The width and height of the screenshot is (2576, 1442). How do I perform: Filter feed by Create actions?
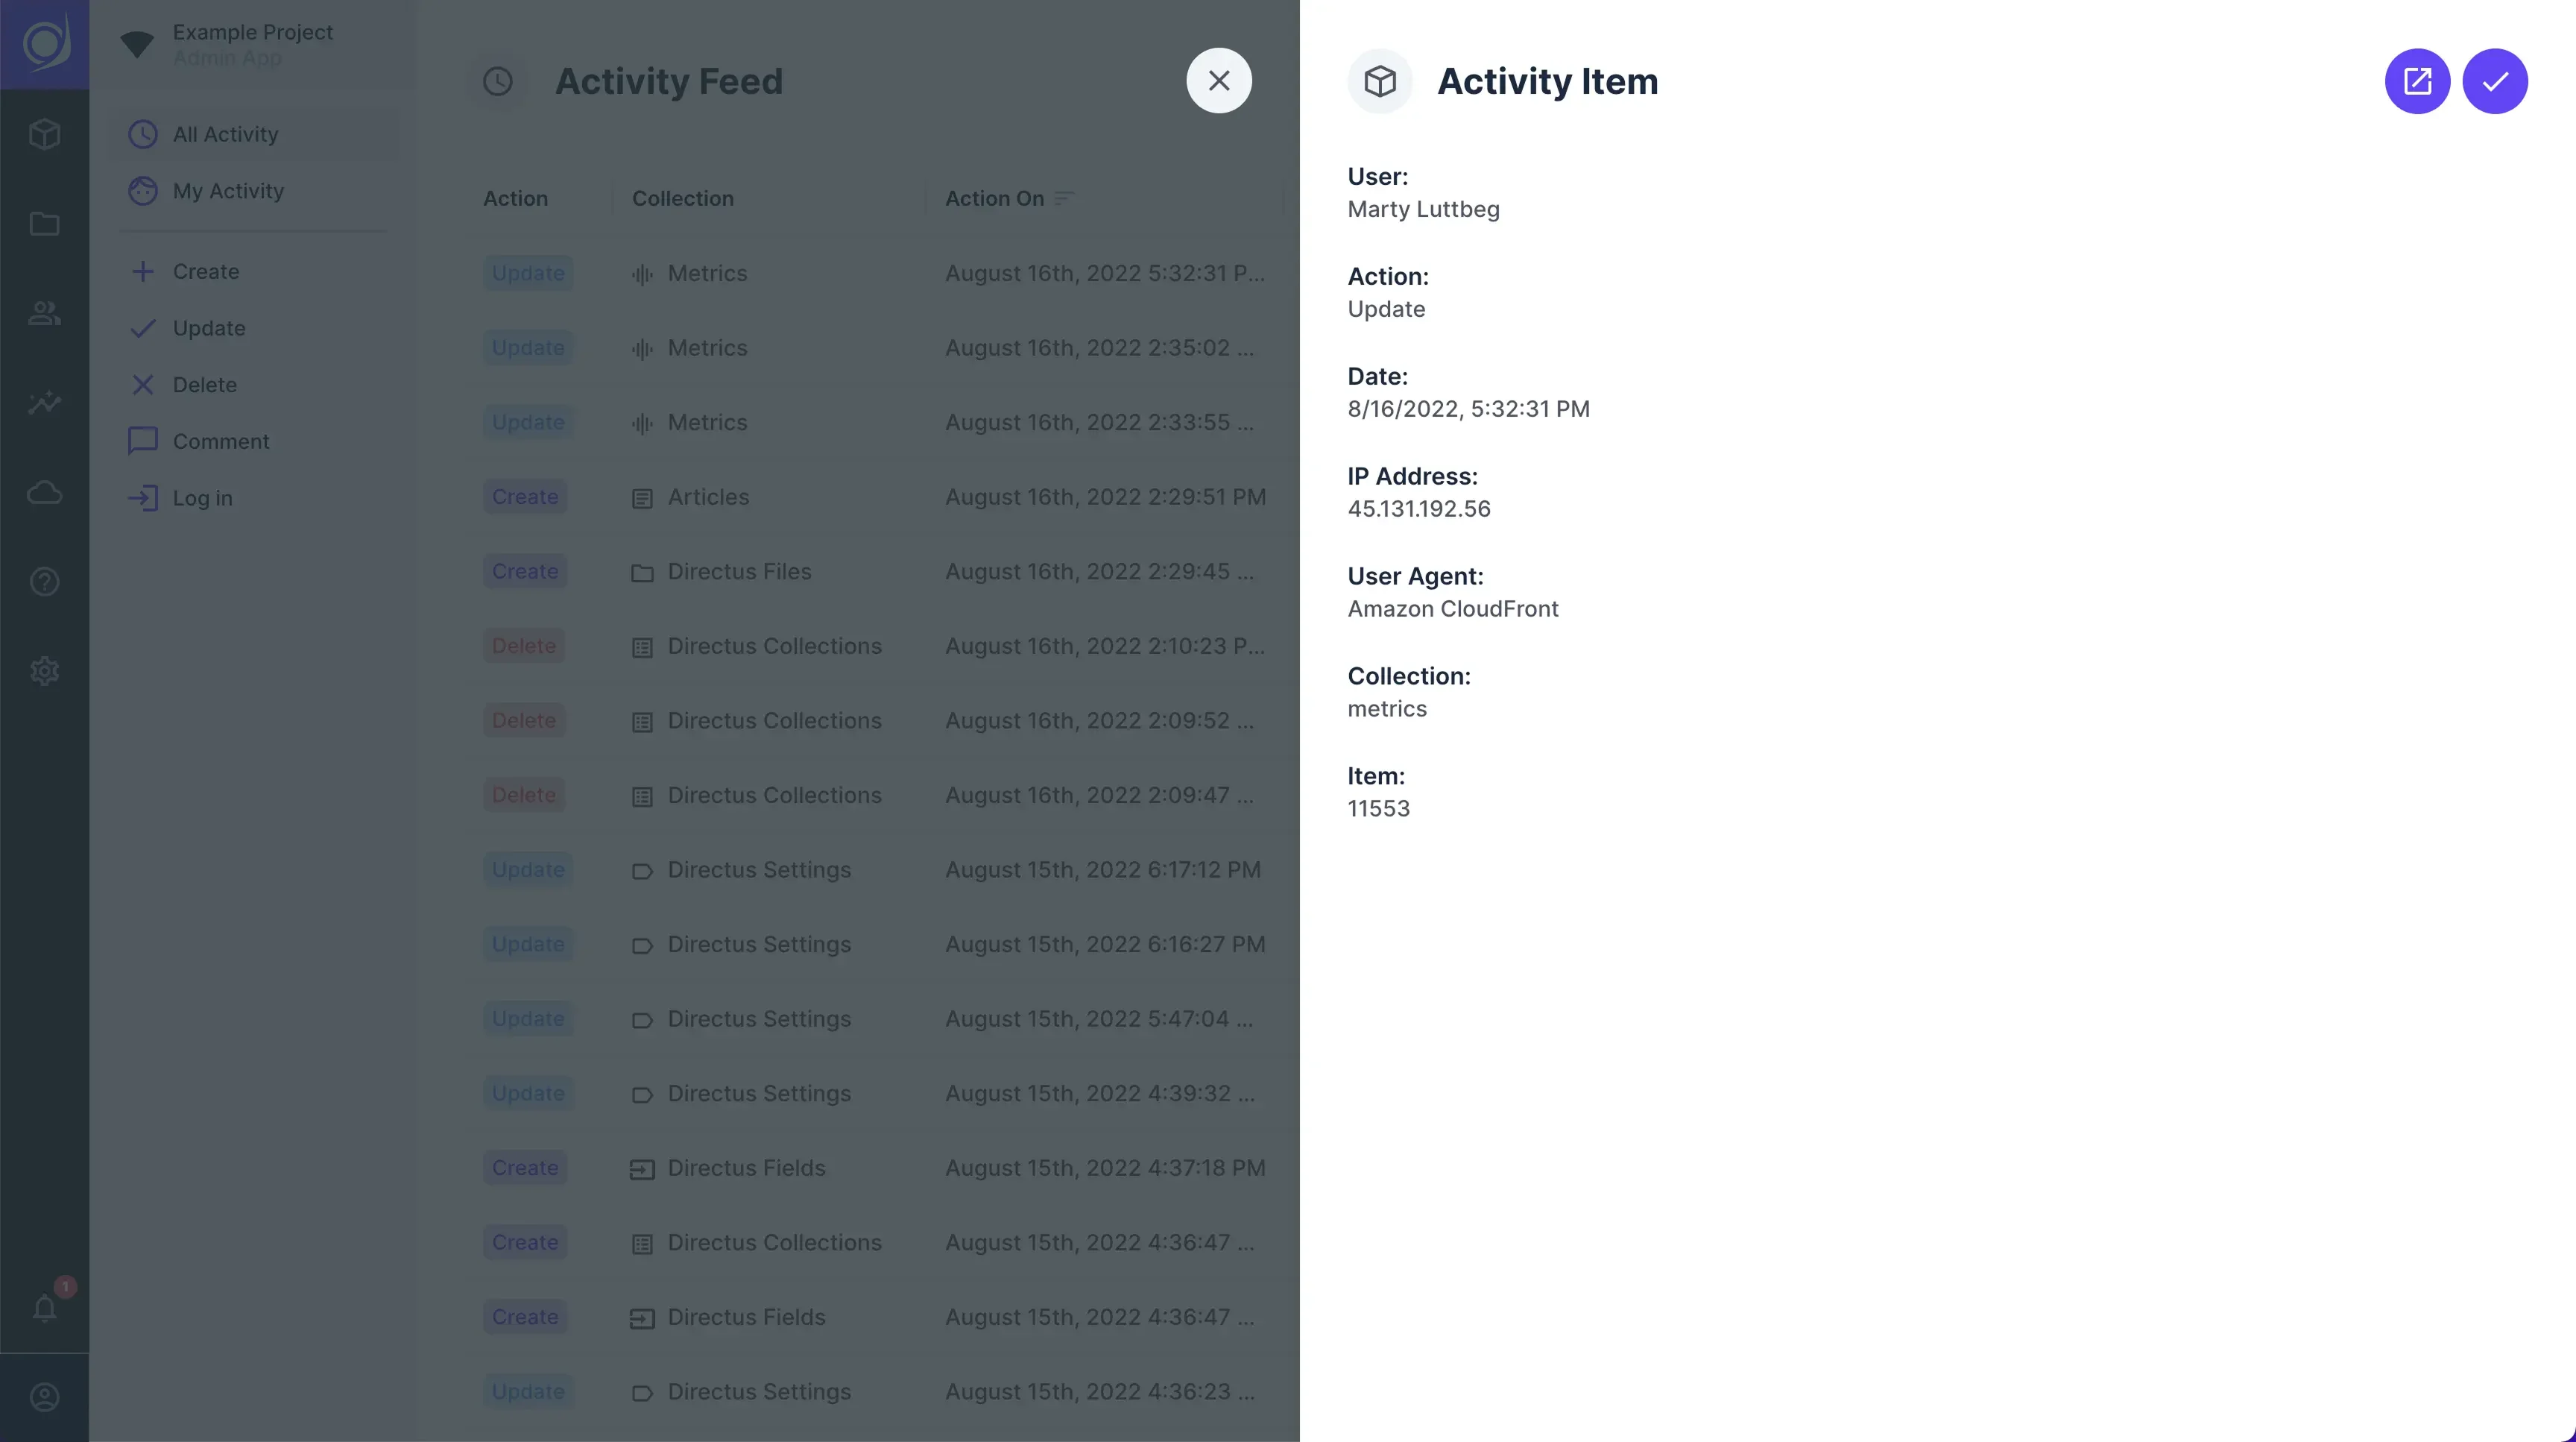(206, 271)
